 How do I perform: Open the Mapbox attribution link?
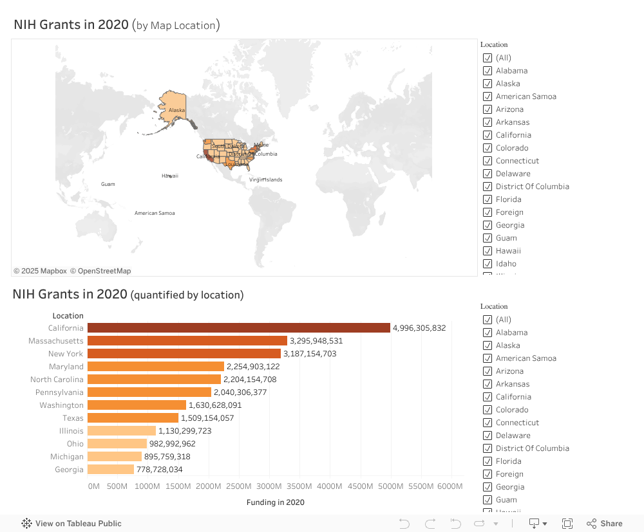tap(40, 271)
